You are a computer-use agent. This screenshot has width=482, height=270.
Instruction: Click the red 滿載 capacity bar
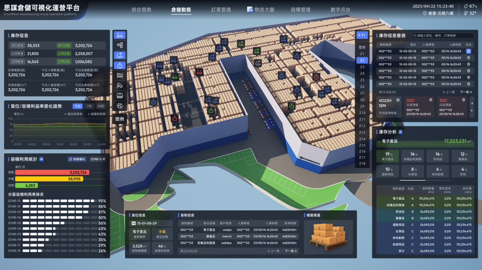tap(52, 173)
